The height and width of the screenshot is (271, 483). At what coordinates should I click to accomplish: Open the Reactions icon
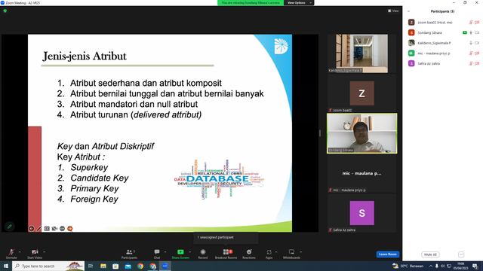[x=249, y=252]
